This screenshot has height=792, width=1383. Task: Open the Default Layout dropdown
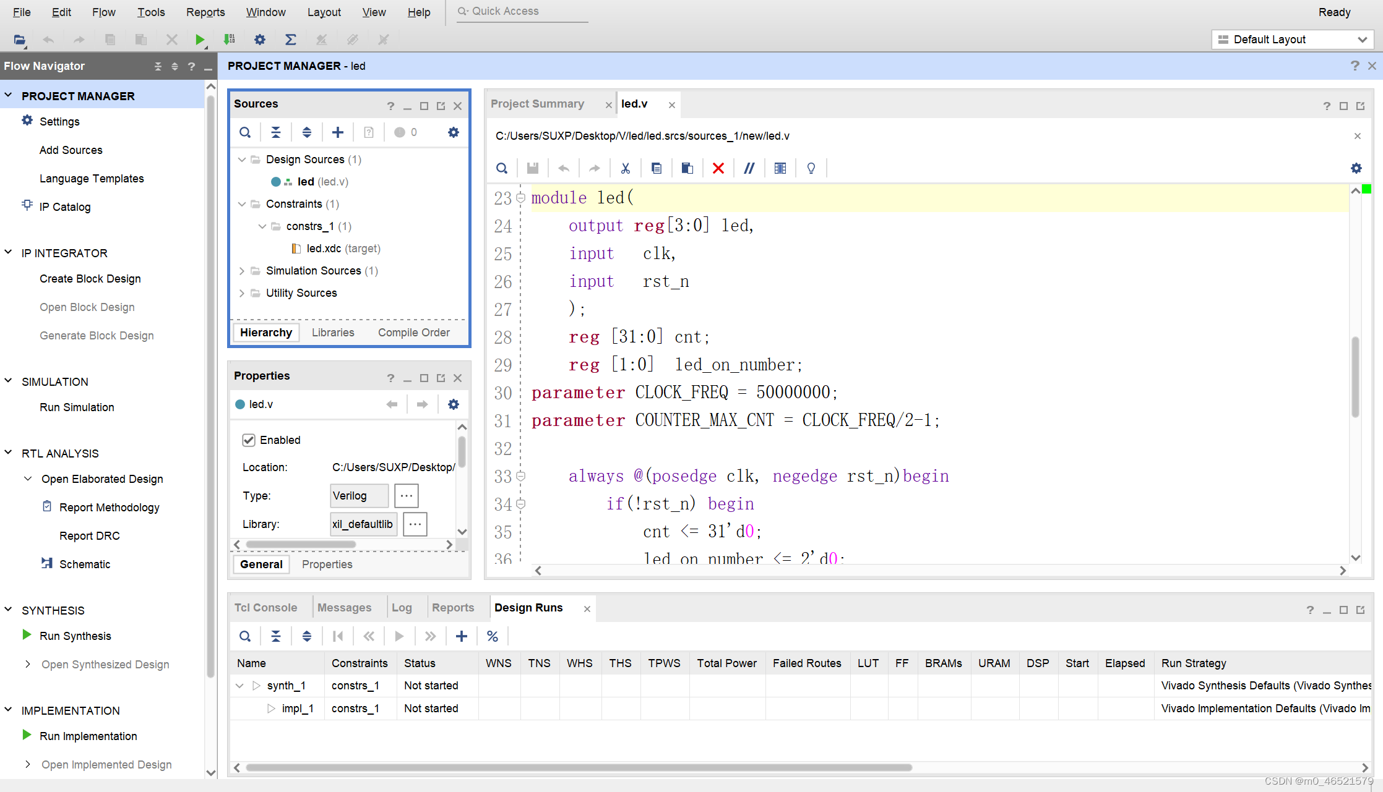point(1292,40)
